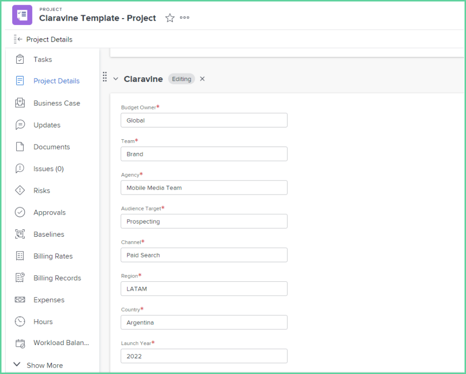The image size is (466, 374).
Task: Click the Updates speech bubble icon
Action: point(20,125)
